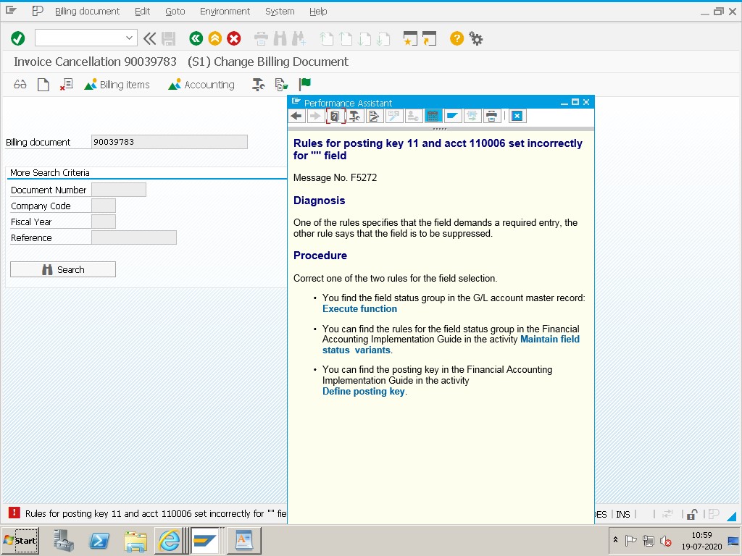Go back in Performance Assistant
The image size is (742, 556).
[296, 116]
